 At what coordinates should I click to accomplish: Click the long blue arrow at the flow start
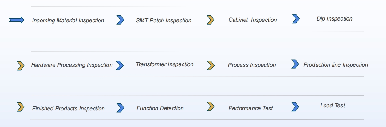[x=17, y=20]
